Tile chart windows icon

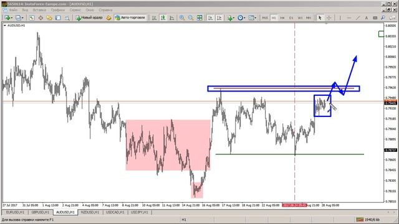click(199, 17)
